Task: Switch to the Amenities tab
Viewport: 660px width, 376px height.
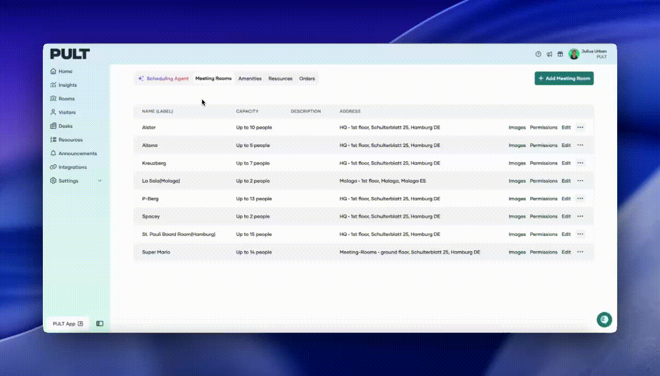Action: [250, 79]
